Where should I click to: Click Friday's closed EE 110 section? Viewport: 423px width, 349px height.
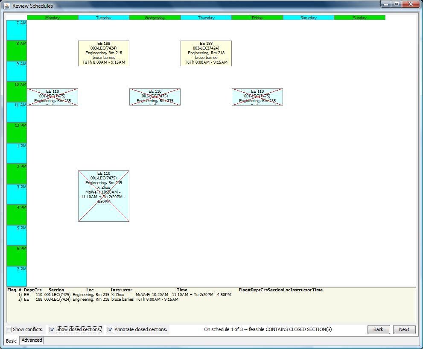coord(257,97)
